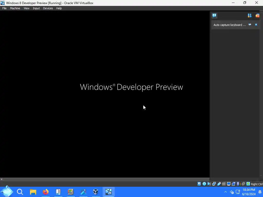
Task: Click the host key capture indicator
Action: [248, 184]
